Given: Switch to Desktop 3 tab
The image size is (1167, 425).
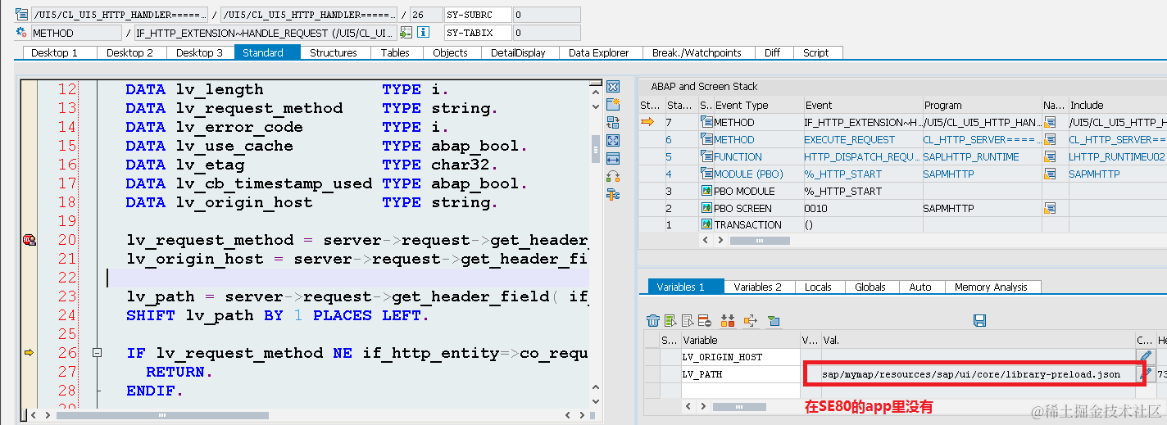Looking at the screenshot, I should (199, 52).
